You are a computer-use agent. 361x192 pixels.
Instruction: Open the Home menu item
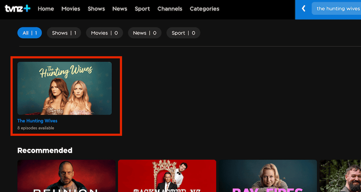coord(46,9)
